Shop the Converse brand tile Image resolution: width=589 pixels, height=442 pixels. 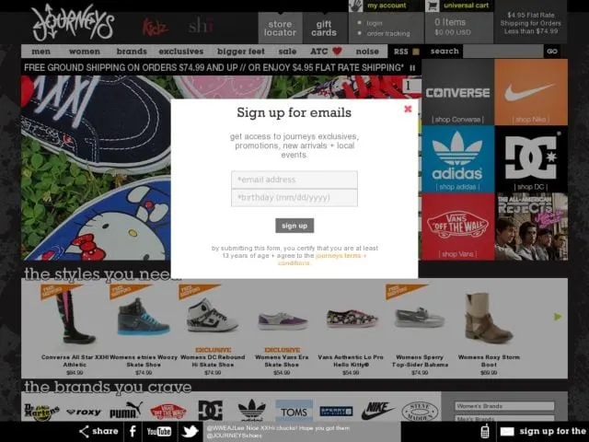click(457, 92)
